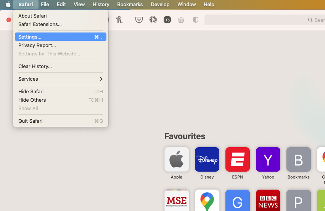Open the Apple favourite

[x=177, y=159]
